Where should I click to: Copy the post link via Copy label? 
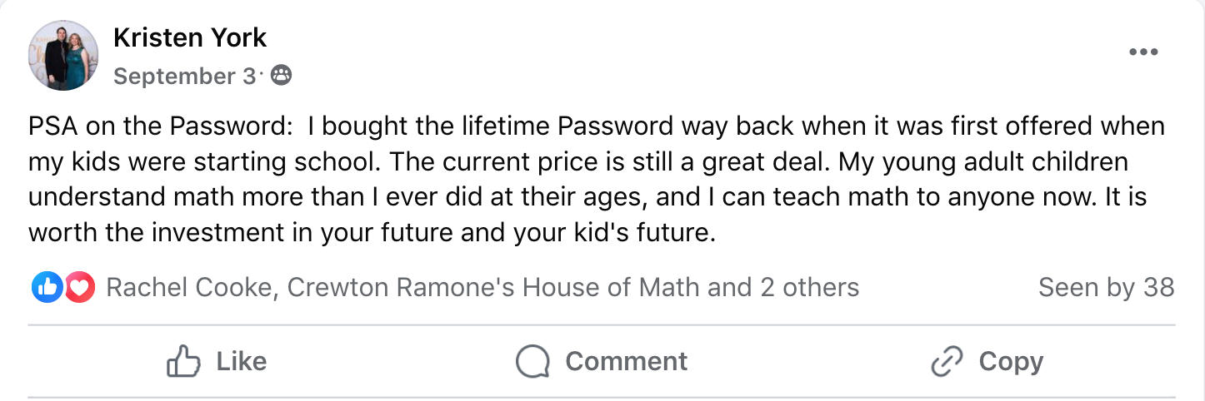click(1011, 362)
